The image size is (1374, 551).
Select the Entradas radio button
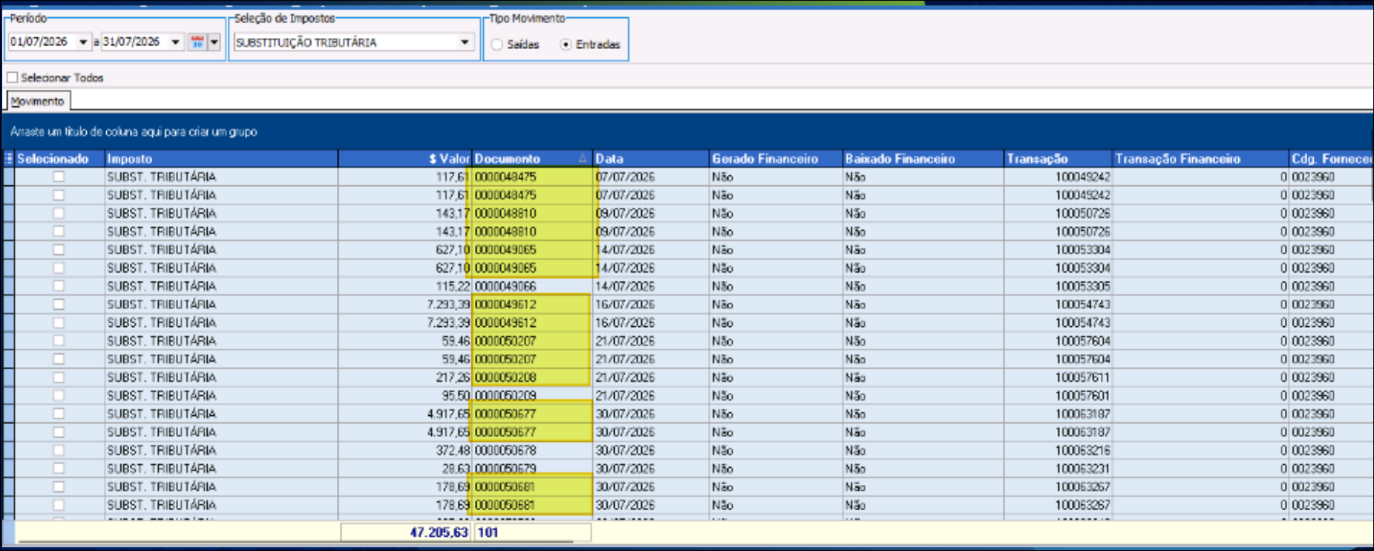[566, 44]
